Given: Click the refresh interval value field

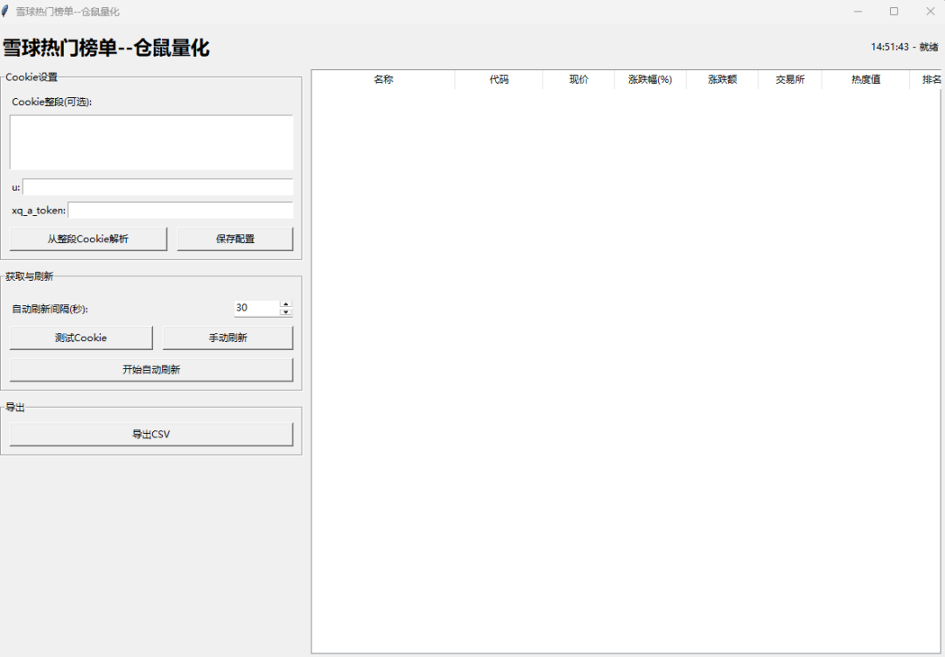Looking at the screenshot, I should [x=255, y=308].
